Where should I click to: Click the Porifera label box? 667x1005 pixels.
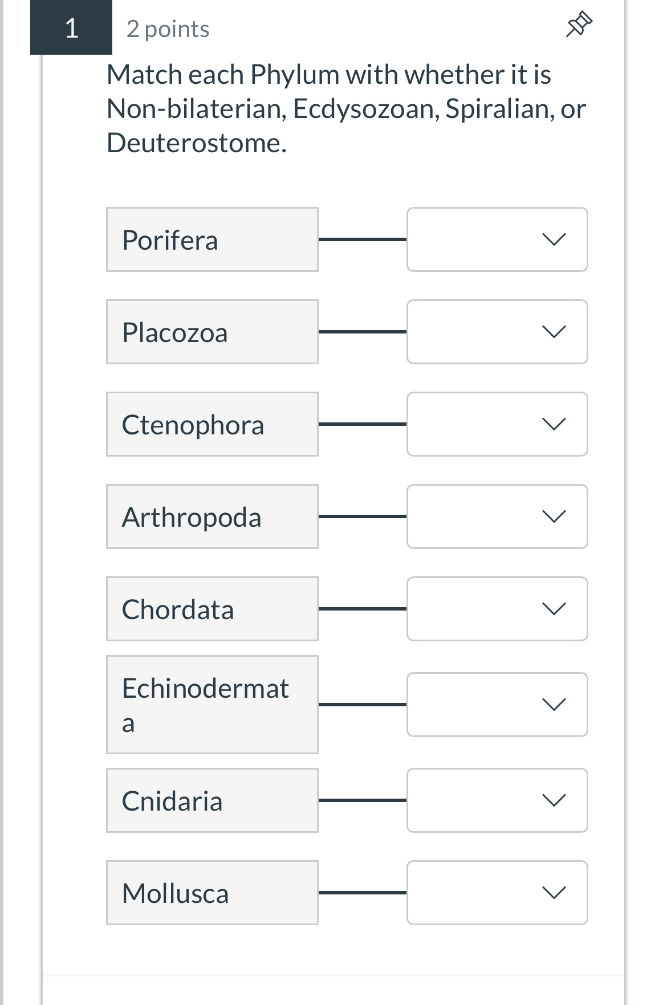pyautogui.click(x=212, y=239)
